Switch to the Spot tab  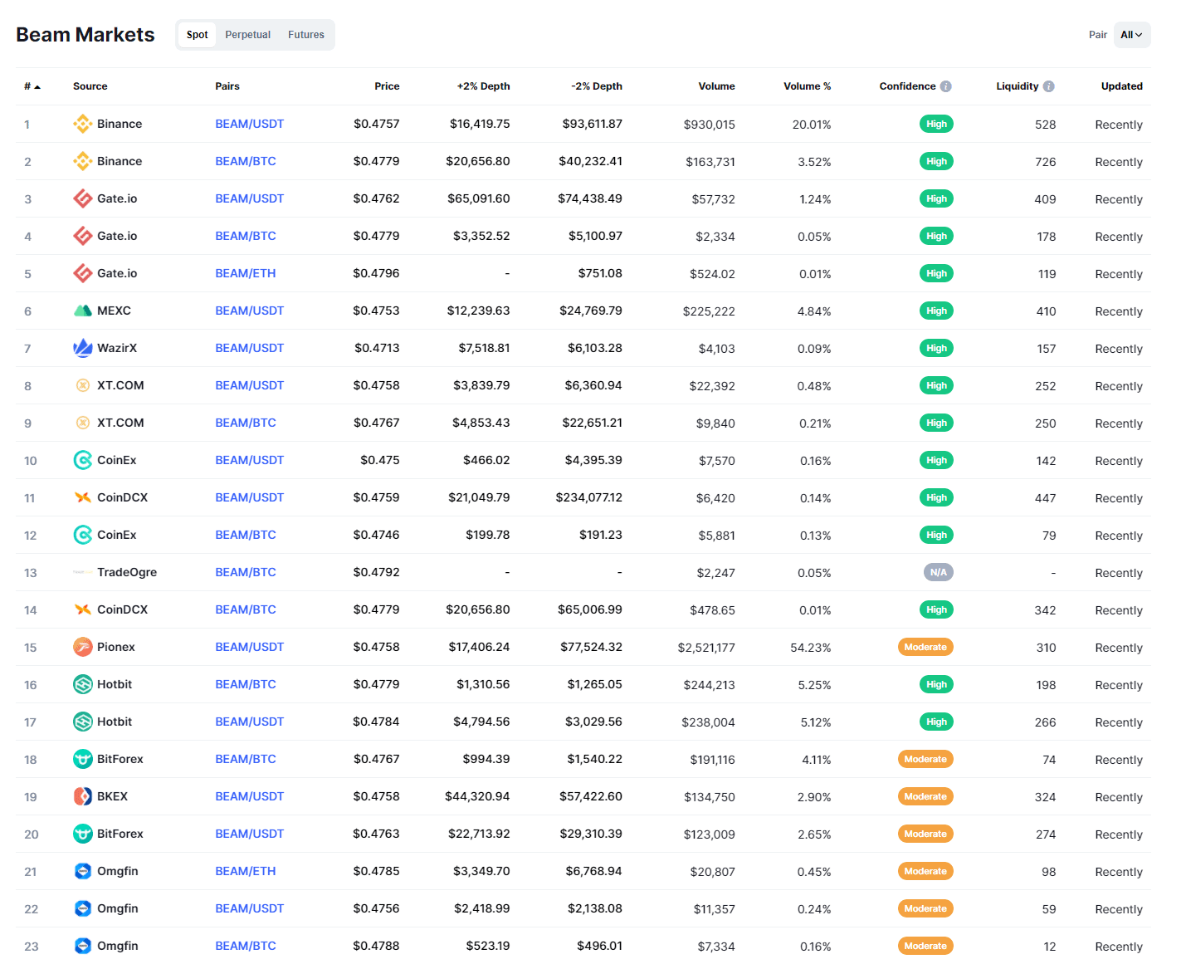[x=197, y=35]
